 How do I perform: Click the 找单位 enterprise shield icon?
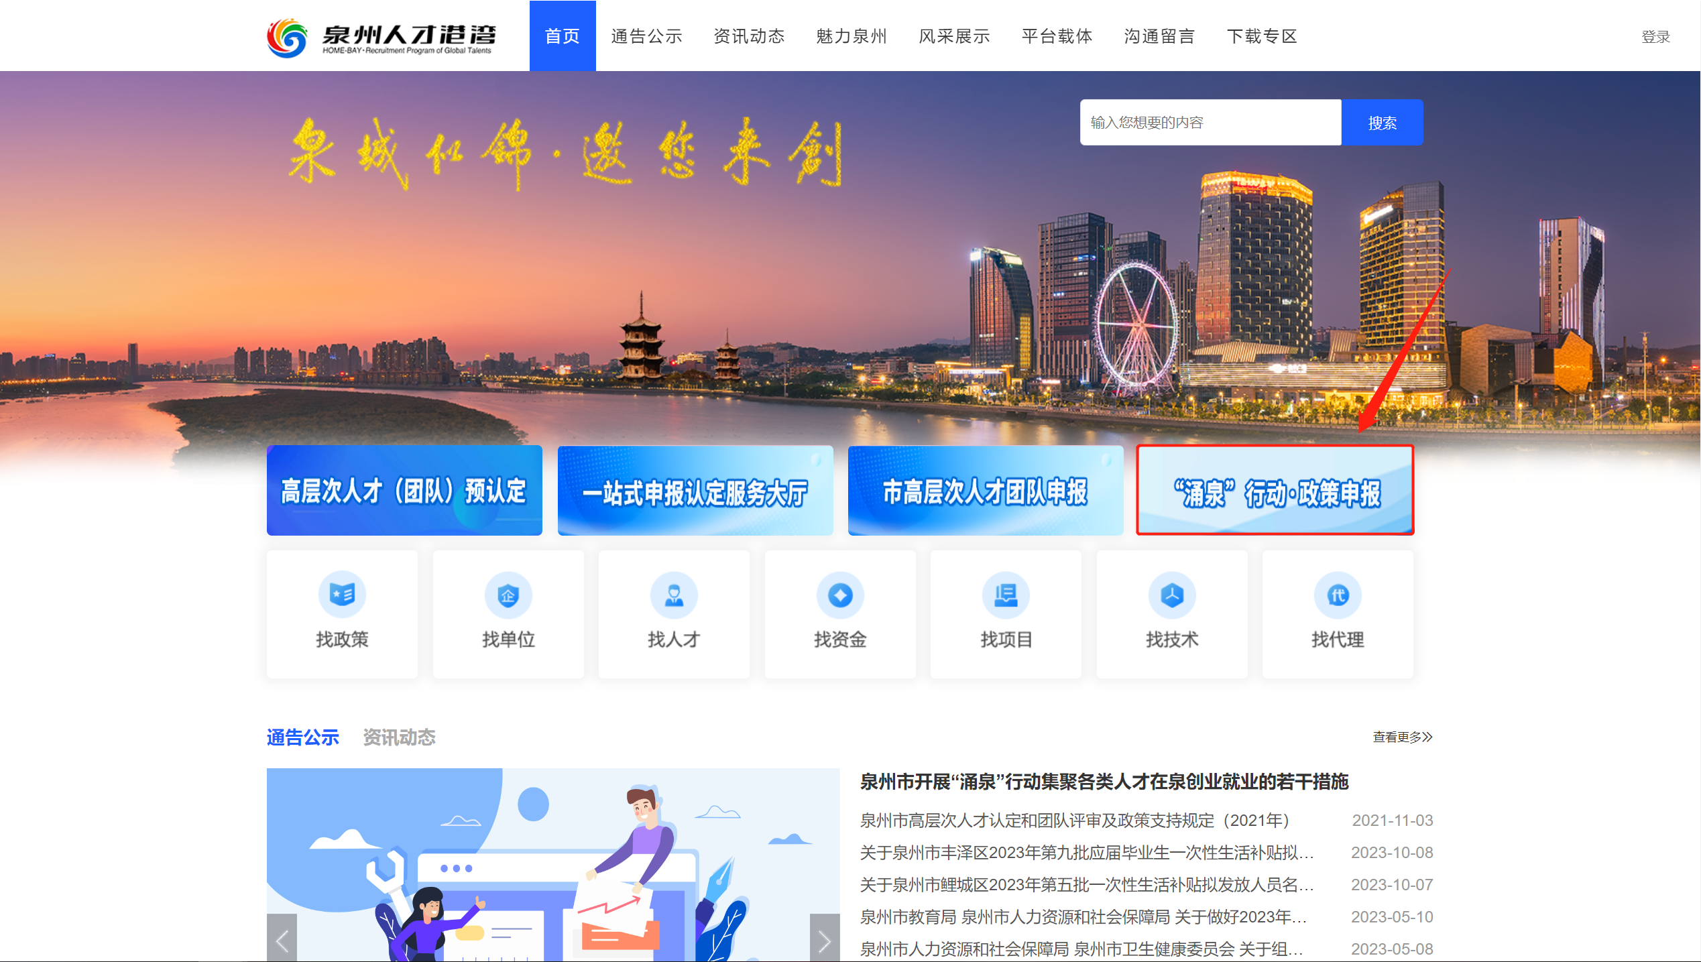point(508,595)
